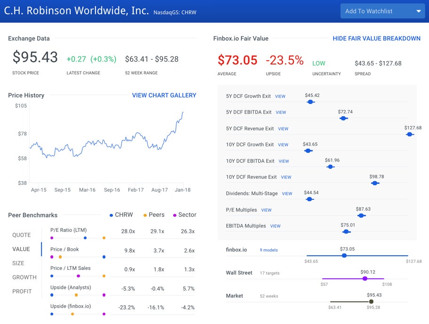Viewport: 429px width, 324px height.
Task: Click the $45.42 marker for 5Y DCF Growth Exit
Action: point(310,102)
